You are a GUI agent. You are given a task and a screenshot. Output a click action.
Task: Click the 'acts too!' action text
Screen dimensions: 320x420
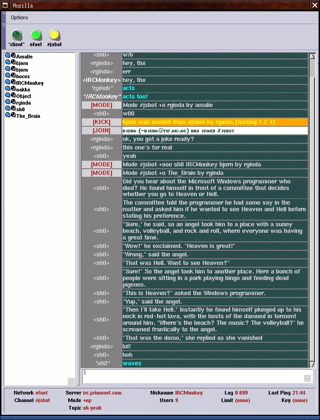[x=135, y=97]
